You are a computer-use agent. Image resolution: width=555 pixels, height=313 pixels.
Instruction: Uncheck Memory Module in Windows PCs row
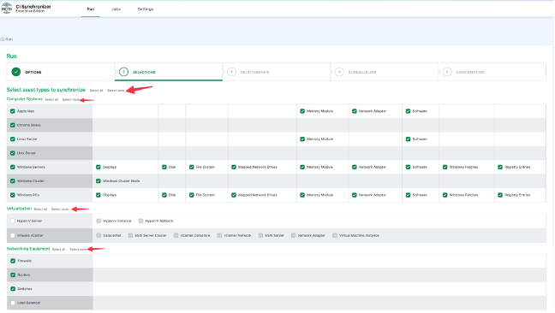302,195
